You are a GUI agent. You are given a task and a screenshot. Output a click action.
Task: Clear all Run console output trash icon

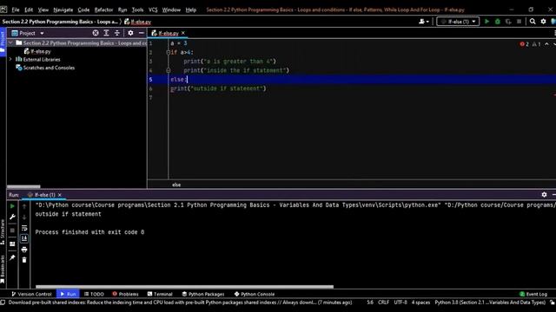click(24, 260)
